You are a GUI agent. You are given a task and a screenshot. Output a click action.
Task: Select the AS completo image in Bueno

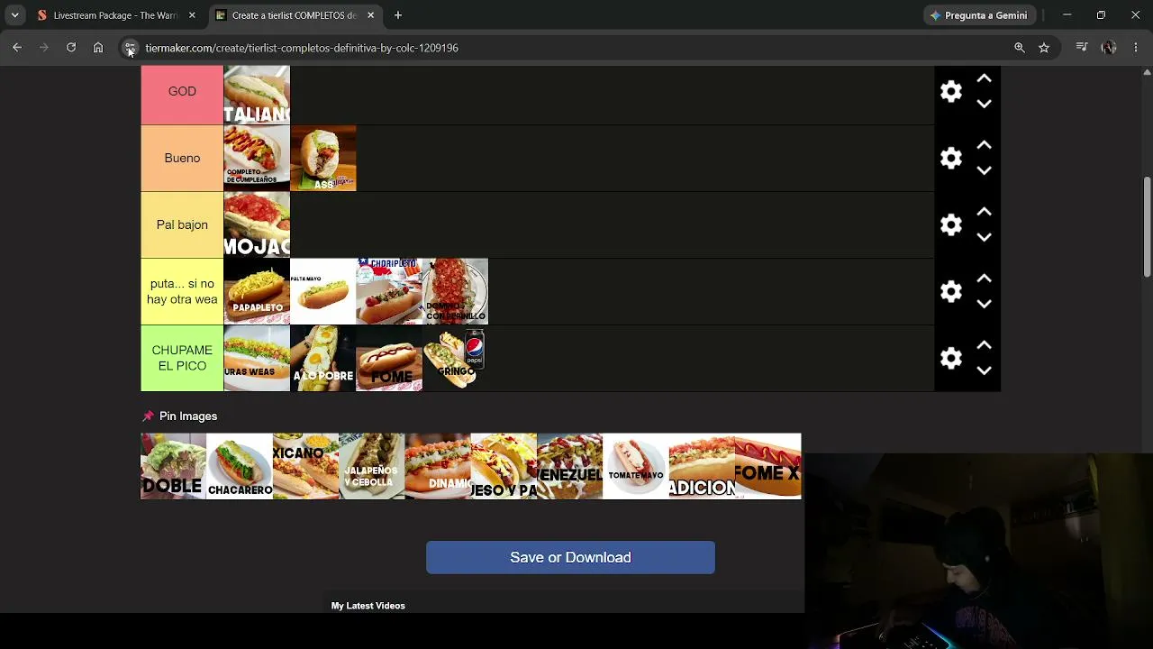(x=323, y=158)
